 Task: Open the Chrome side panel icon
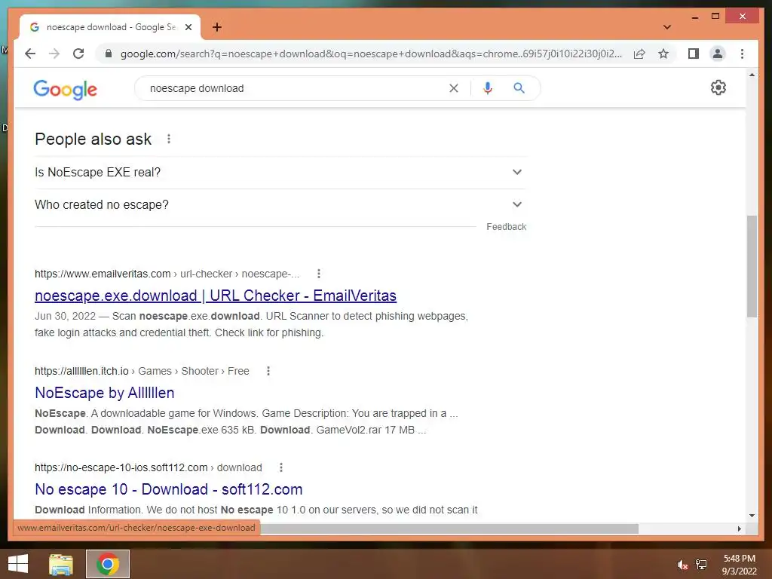pyautogui.click(x=694, y=54)
